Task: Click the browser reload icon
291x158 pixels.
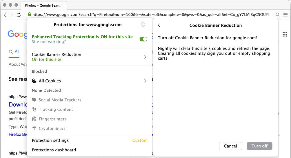Action: [19, 15]
